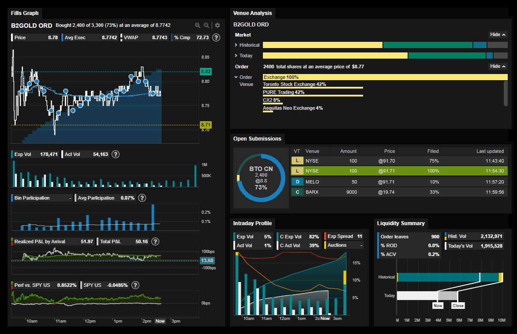Click the 8.71 yellow price level marker
The height and width of the screenshot is (334, 517).
point(206,125)
